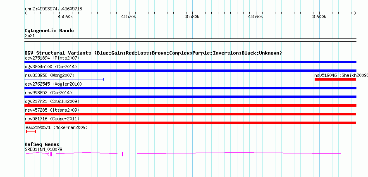Click the dgv217n21 (Shaikh2009) label

click(52, 101)
